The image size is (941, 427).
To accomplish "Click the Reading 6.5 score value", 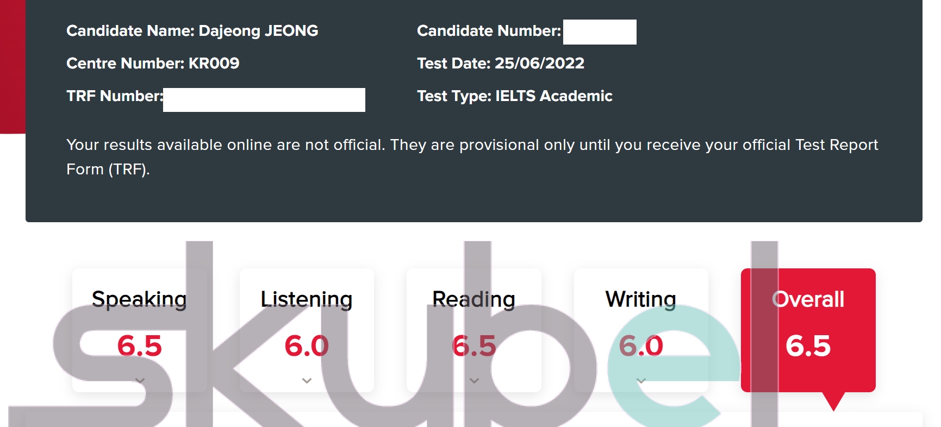I will (474, 346).
